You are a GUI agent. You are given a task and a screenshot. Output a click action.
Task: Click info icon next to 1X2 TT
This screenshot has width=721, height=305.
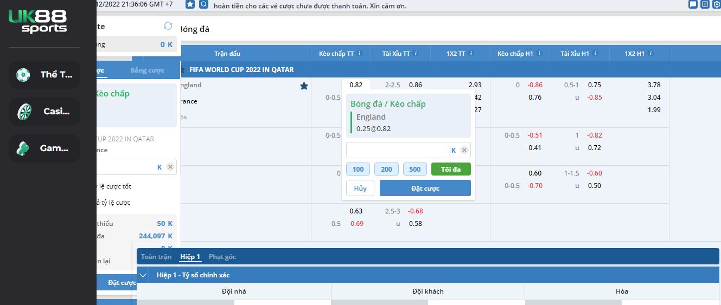pyautogui.click(x=471, y=54)
